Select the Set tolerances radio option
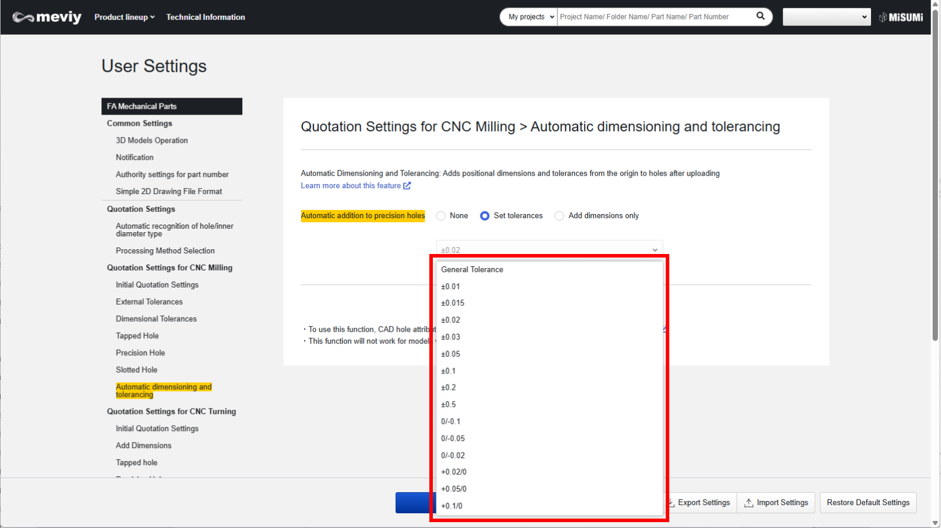The image size is (941, 528). [x=485, y=216]
